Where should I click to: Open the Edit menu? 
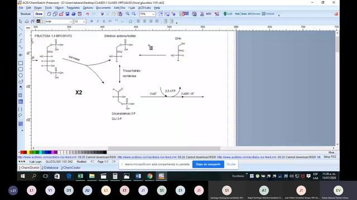pyautogui.click(x=28, y=8)
